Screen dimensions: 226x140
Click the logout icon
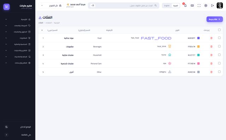coord(213,6)
